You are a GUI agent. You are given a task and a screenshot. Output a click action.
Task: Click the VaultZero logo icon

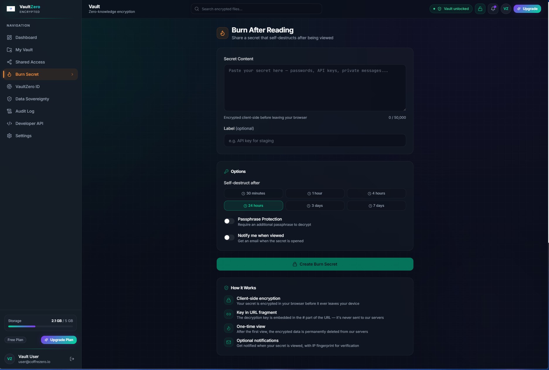coord(11,9)
